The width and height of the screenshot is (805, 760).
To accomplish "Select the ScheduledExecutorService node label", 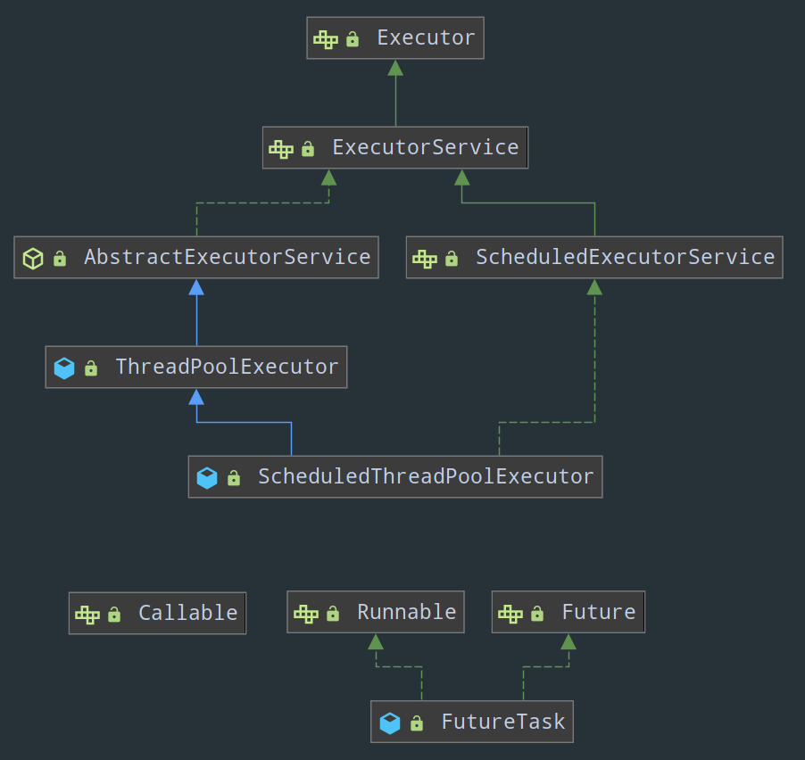I will [x=625, y=257].
